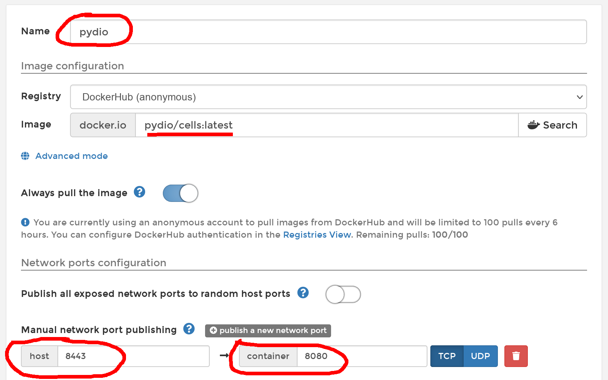Image resolution: width=608 pixels, height=380 pixels.
Task: Click publish a new network port button
Action: point(268,331)
